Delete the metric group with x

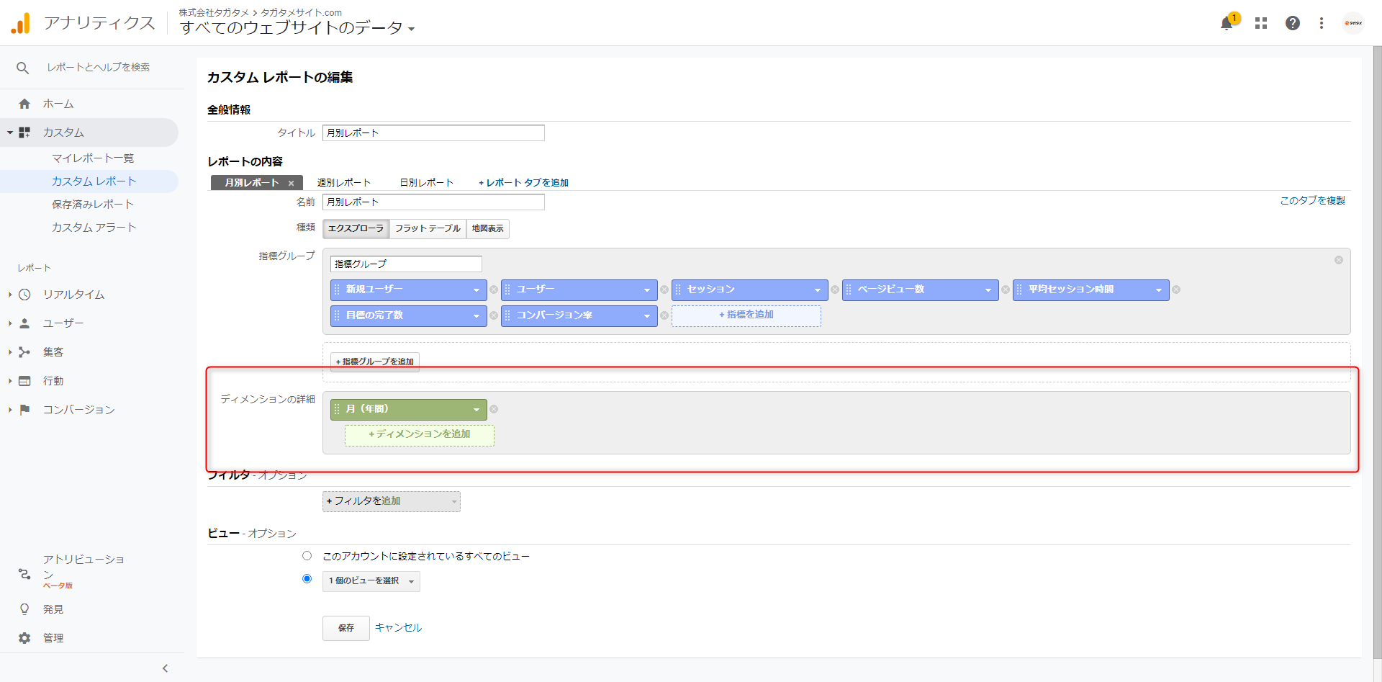[1339, 260]
